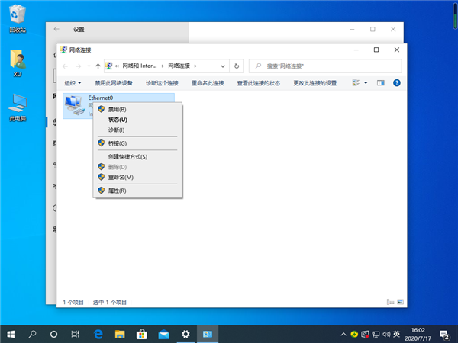458x343 pixels.
Task: Click 桥接(G) in the context menu
Action: click(117, 143)
